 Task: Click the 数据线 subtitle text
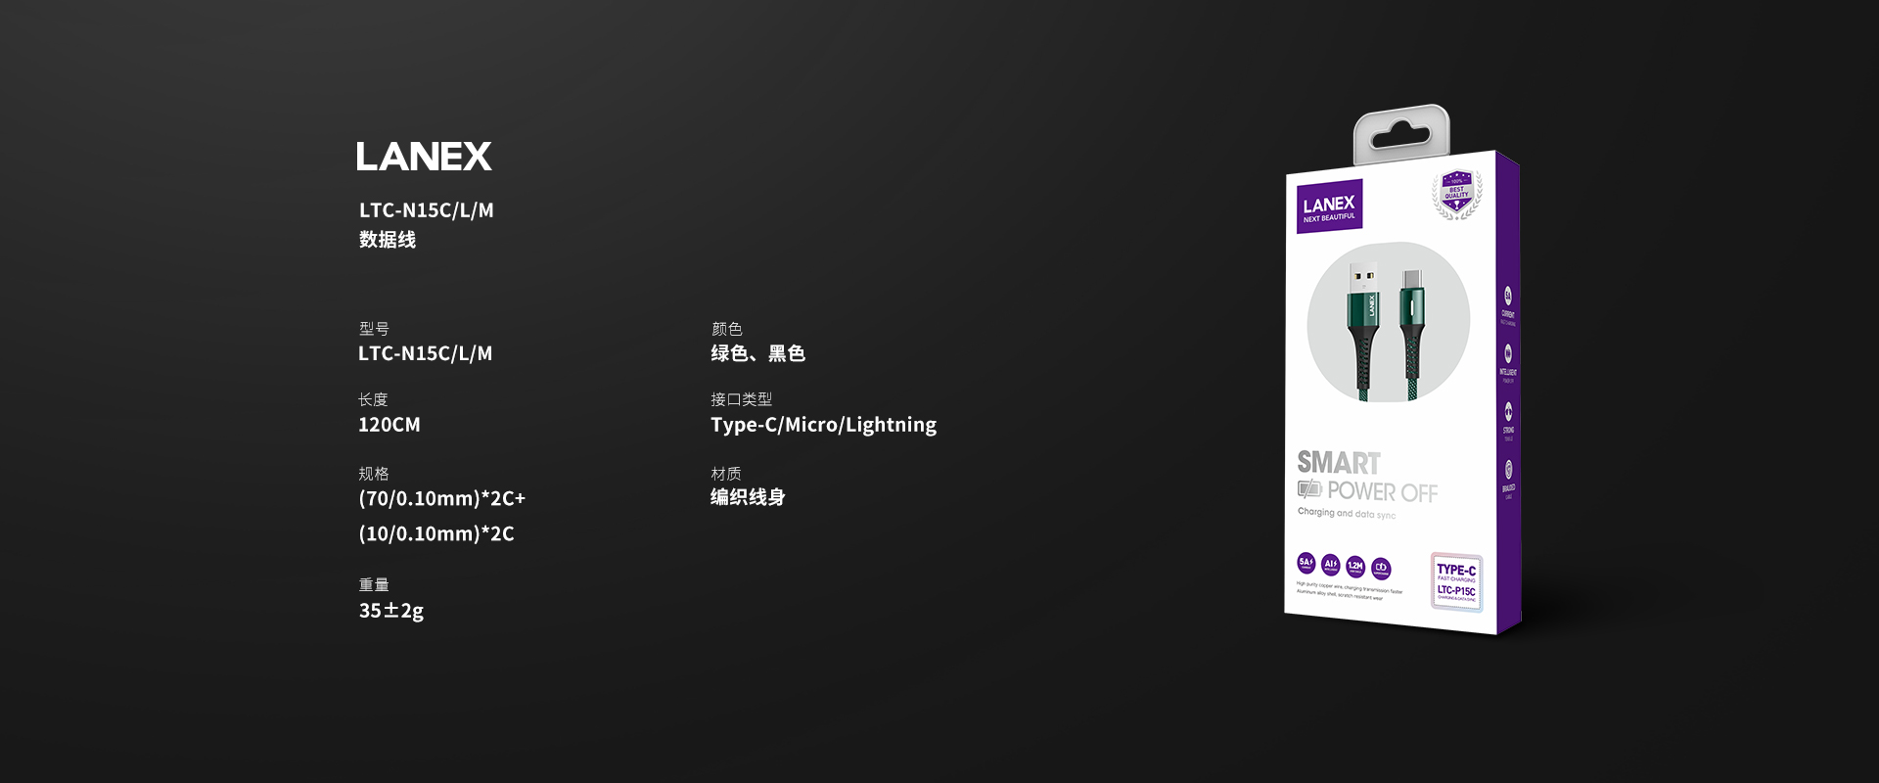pos(388,240)
